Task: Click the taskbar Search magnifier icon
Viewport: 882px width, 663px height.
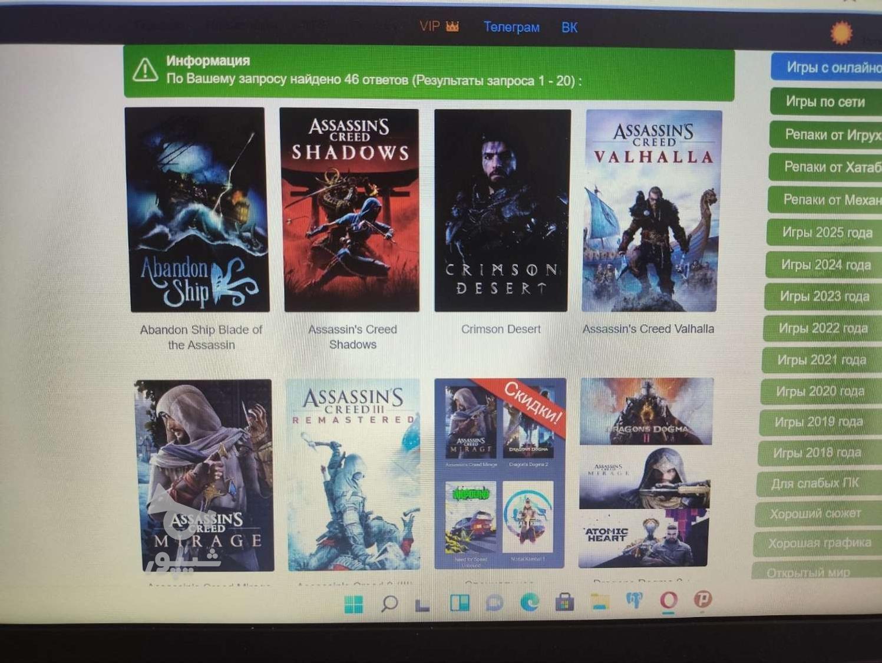Action: pos(389,603)
